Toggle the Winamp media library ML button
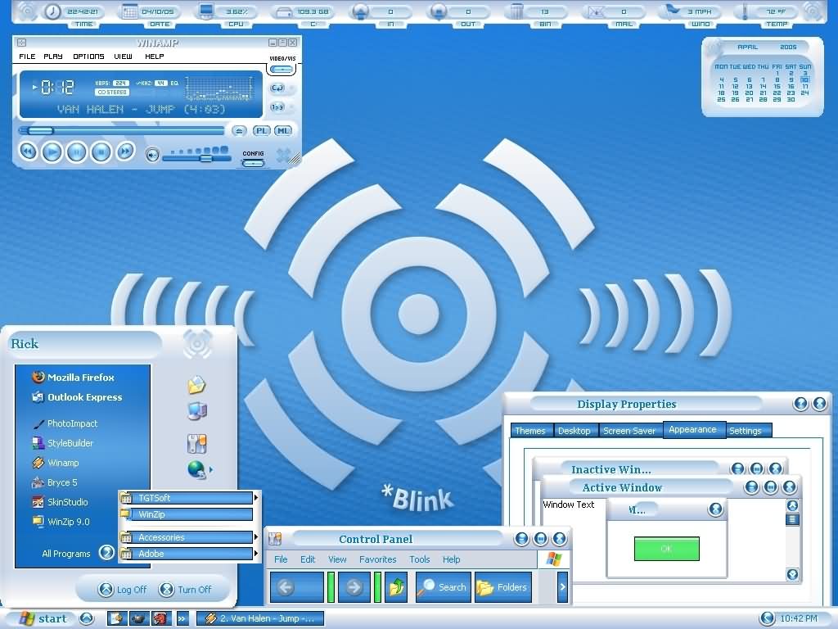 [x=282, y=130]
